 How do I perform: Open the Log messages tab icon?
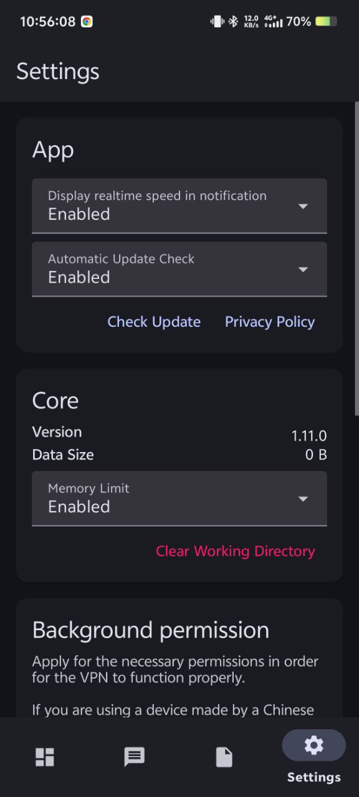coord(134,757)
